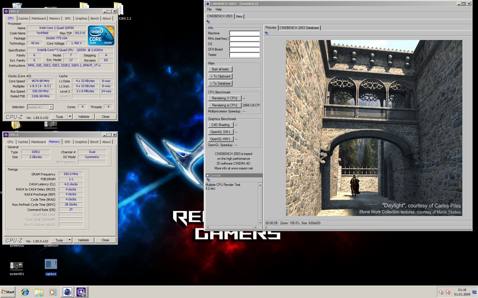Viewport: 478px width, 298px height.
Task: Open Graphics tab in top CPU-Z
Action: tap(81, 18)
